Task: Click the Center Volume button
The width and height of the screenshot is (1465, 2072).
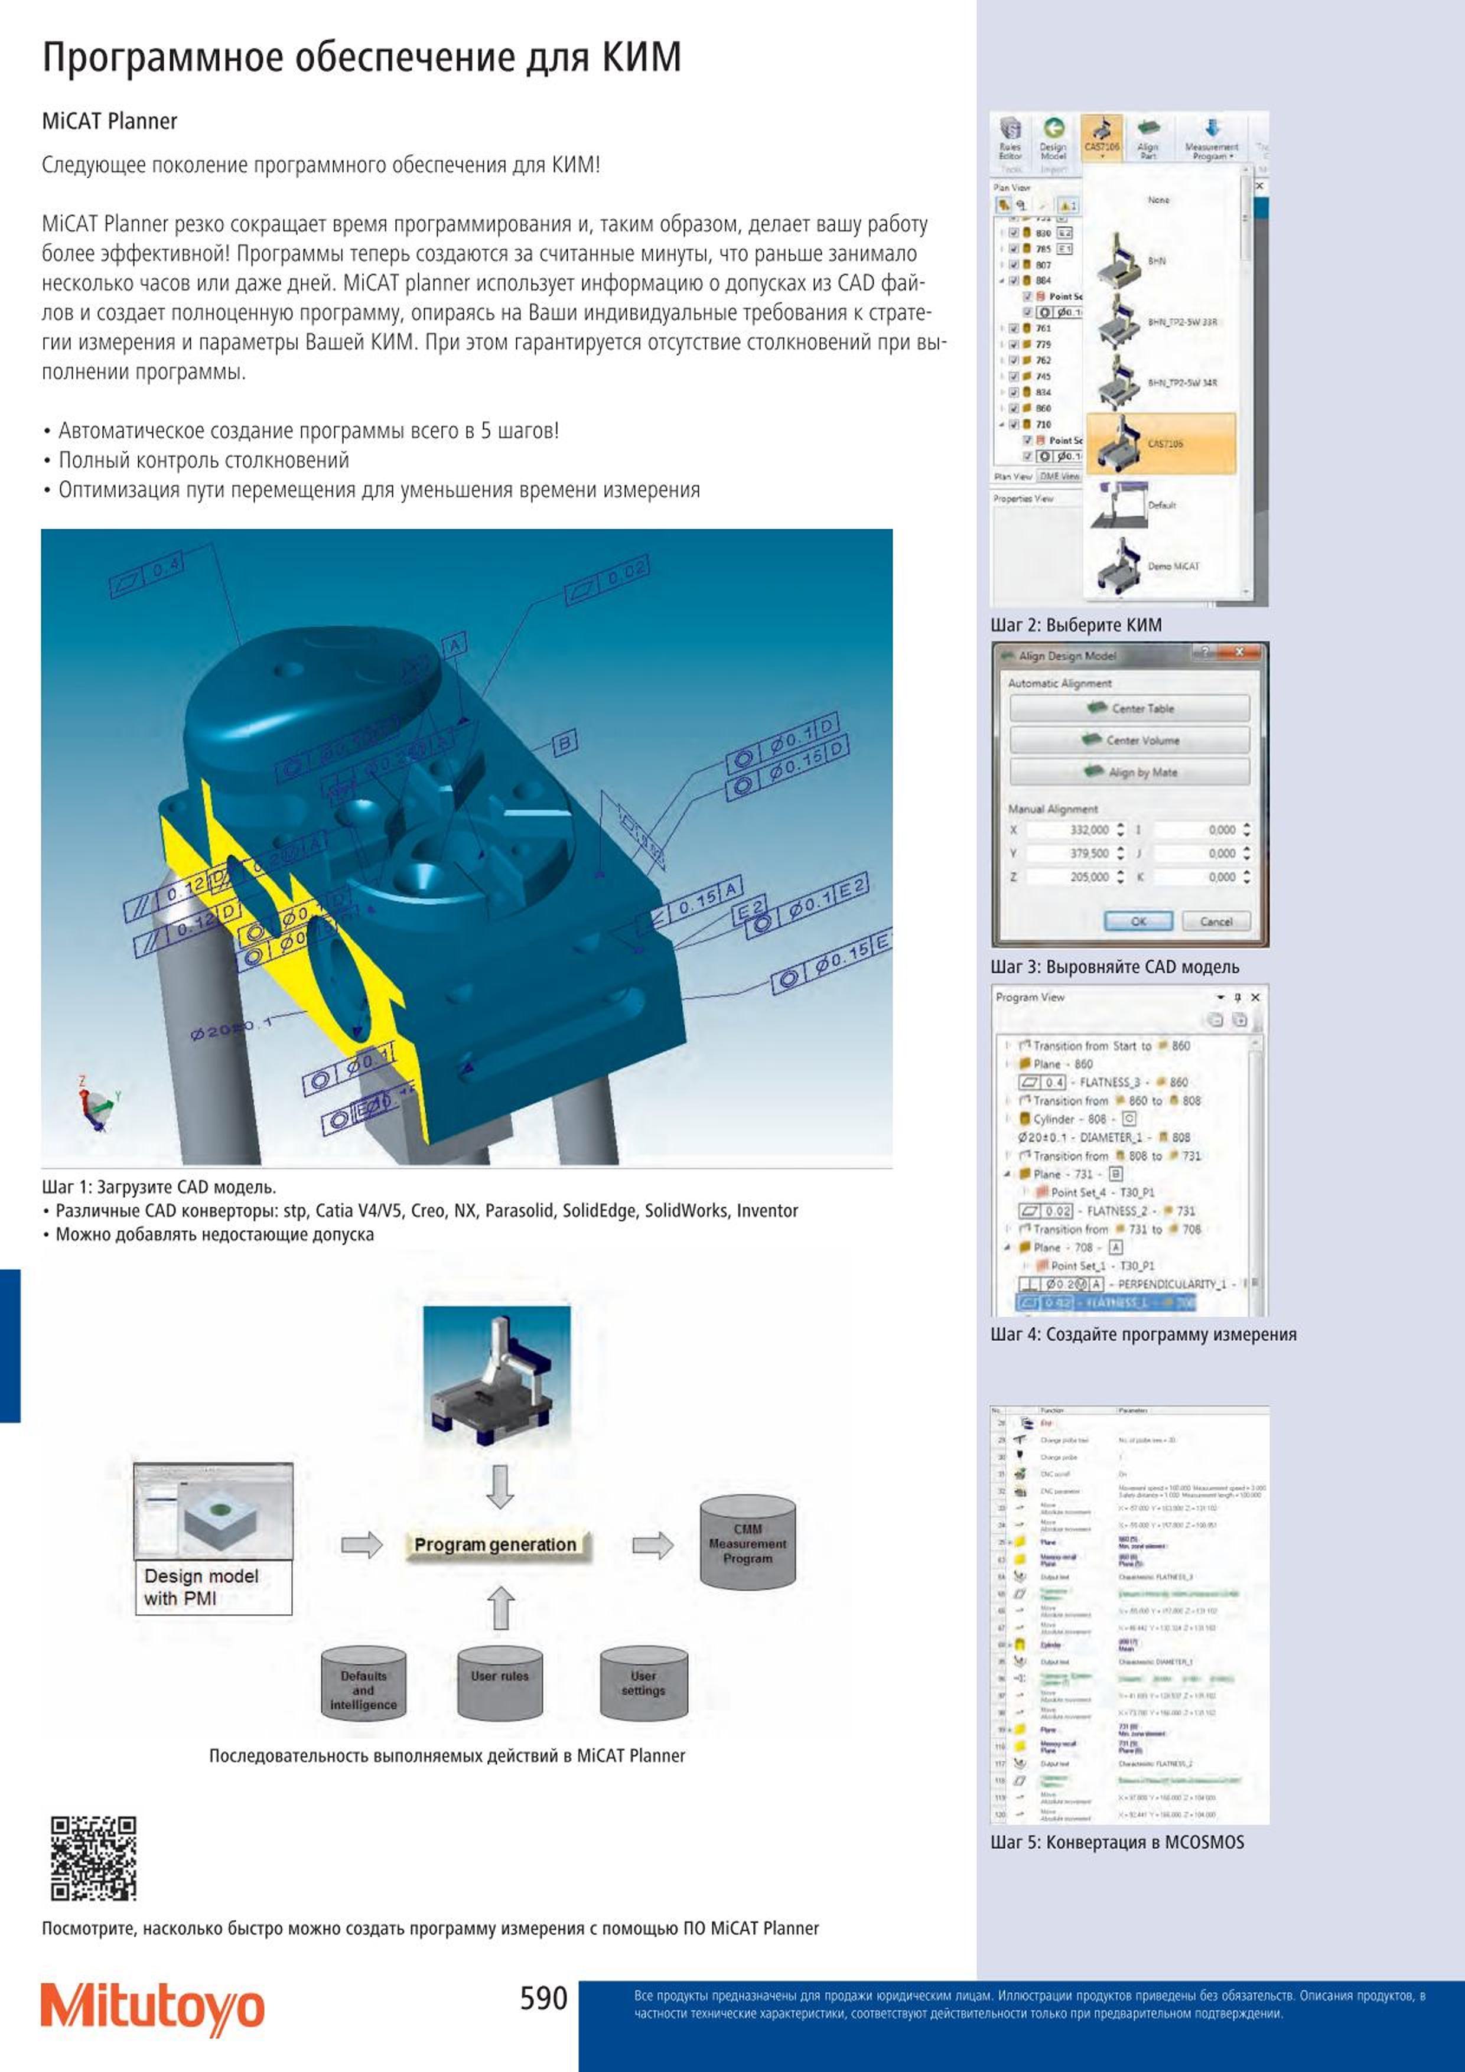Action: pos(1129,740)
